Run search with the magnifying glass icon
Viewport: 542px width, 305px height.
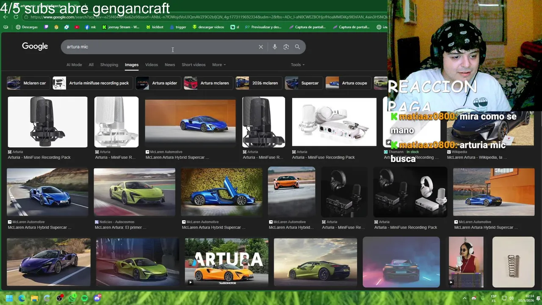[297, 47]
